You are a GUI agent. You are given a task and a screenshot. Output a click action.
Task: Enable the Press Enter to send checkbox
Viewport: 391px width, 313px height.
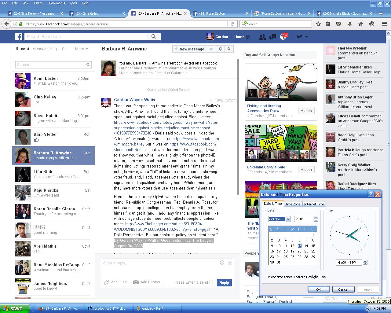pos(211,282)
